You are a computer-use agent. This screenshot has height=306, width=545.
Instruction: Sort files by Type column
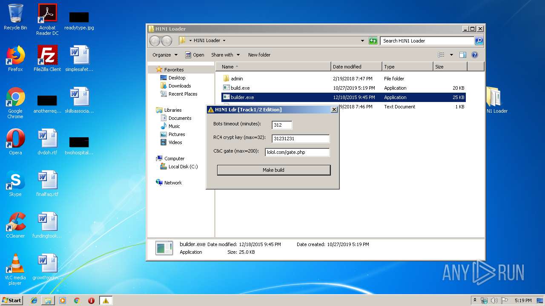coord(407,67)
